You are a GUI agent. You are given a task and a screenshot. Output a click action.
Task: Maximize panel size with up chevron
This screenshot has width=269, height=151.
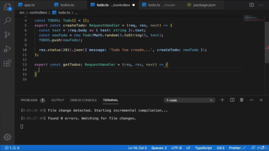point(251,100)
